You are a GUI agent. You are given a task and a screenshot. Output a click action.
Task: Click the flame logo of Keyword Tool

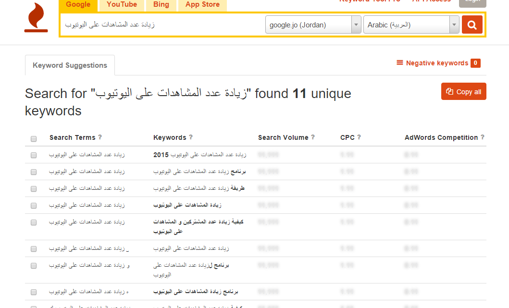tap(36, 17)
